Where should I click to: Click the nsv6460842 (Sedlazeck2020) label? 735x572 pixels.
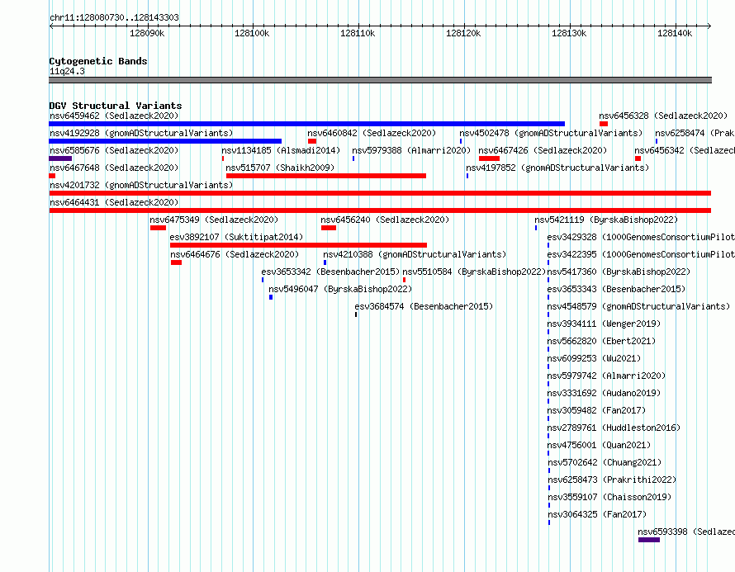(372, 133)
